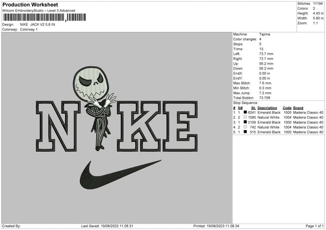Viewport: 326px width, 230px height.
Task: Click the barcode under the worksheet title
Action: (44, 17)
